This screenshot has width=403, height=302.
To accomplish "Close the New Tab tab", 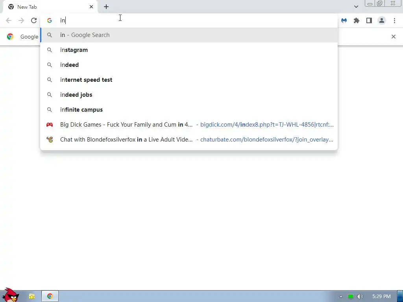I will (x=91, y=7).
